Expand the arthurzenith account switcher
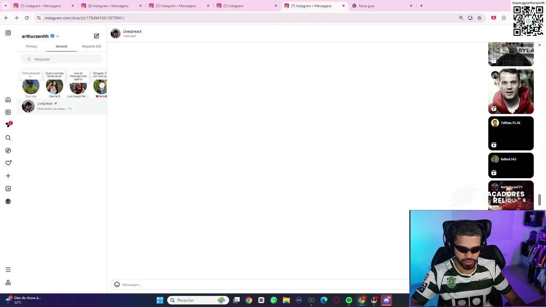 click(58, 36)
